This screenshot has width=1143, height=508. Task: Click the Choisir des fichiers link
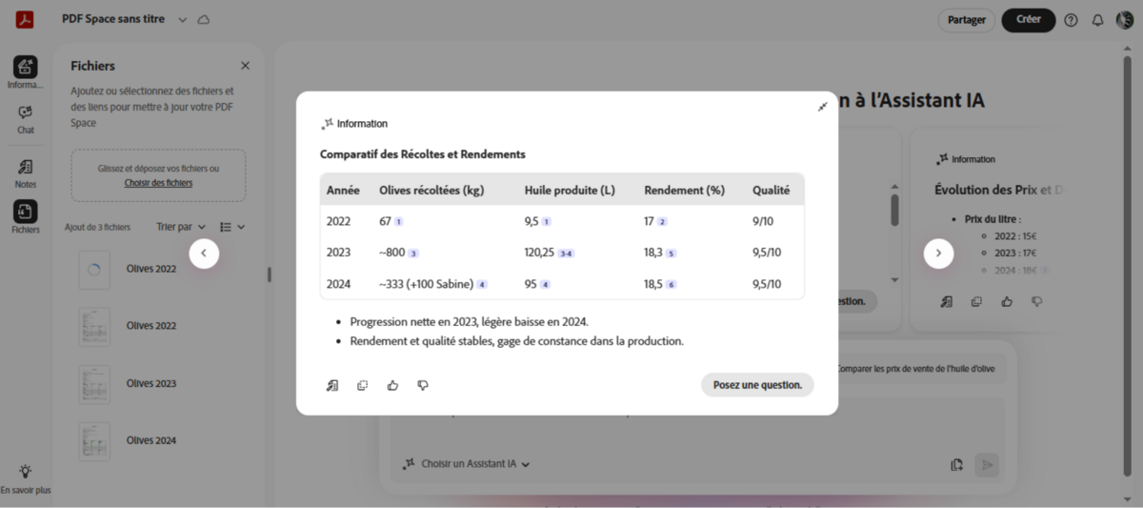158,182
